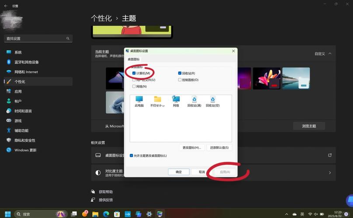Select the 不归せかぃ user folder icon
Viewport: 353px width, 218px height.
(157, 101)
